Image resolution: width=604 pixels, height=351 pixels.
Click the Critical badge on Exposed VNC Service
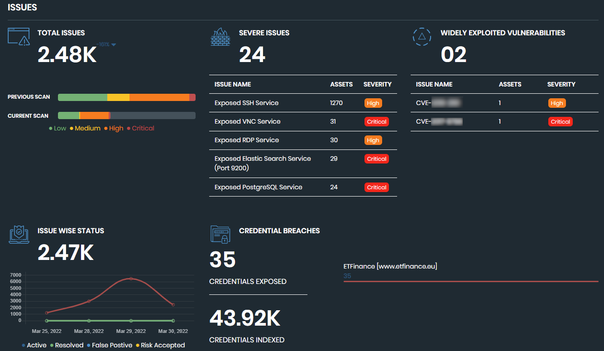click(x=376, y=121)
